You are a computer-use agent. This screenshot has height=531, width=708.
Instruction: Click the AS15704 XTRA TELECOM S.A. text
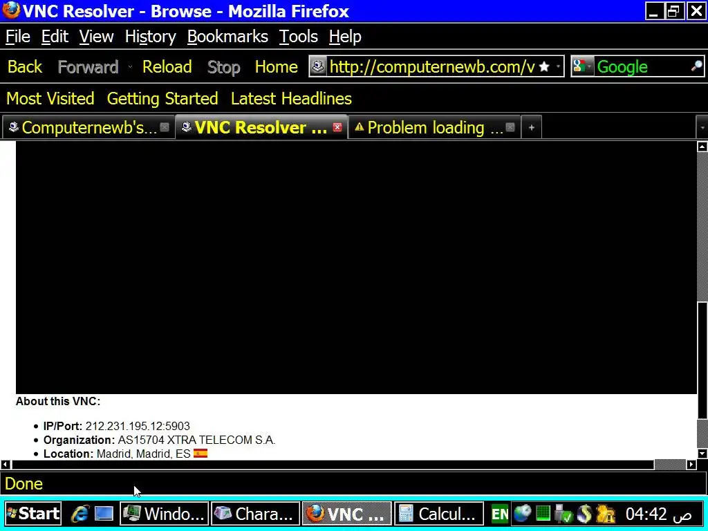[196, 440]
